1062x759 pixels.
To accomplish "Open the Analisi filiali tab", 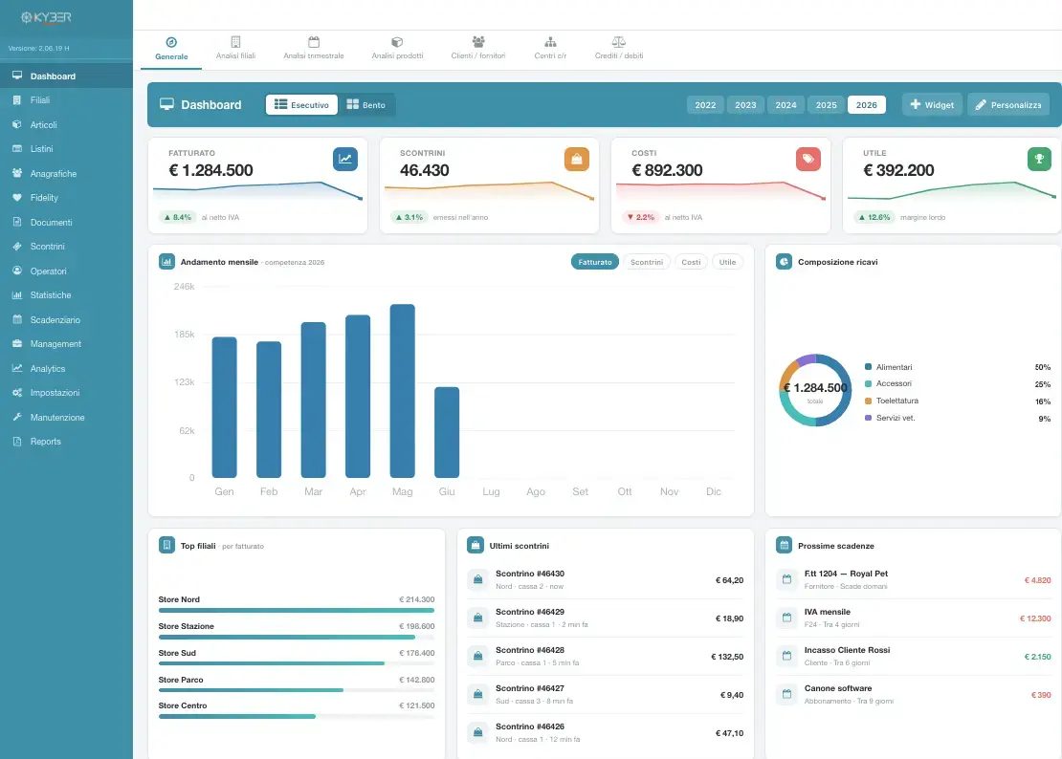I will click(235, 50).
